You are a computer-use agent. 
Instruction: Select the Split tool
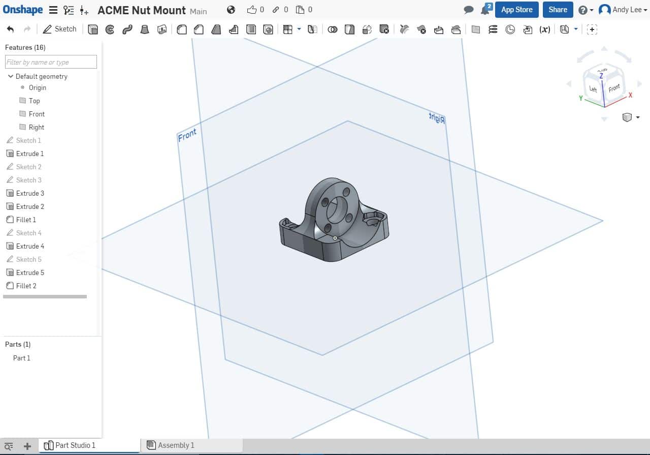349,29
